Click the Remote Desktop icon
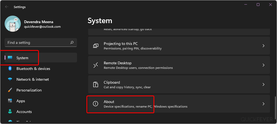Image resolution: width=277 pixels, height=124 pixels. pyautogui.click(x=96, y=65)
